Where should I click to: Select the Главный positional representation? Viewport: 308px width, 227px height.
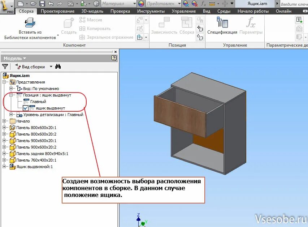click(x=38, y=102)
